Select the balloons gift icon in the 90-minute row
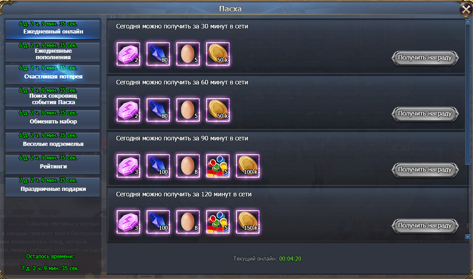The height and width of the screenshot is (279, 473). [x=218, y=166]
